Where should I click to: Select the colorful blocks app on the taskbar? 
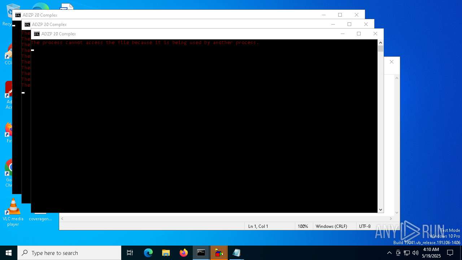coord(219,253)
